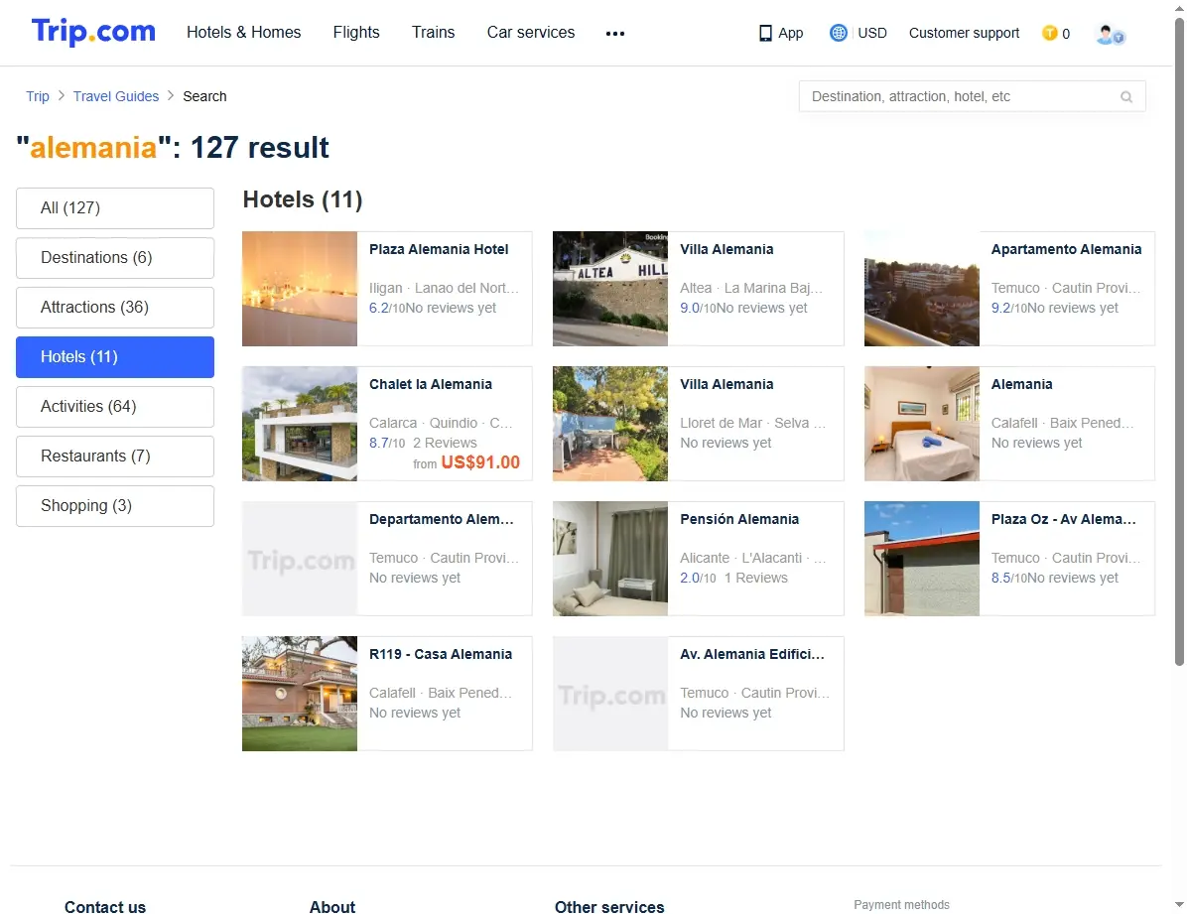Open the Departamento Alem... placeholder image
1187x914 pixels.
point(300,558)
